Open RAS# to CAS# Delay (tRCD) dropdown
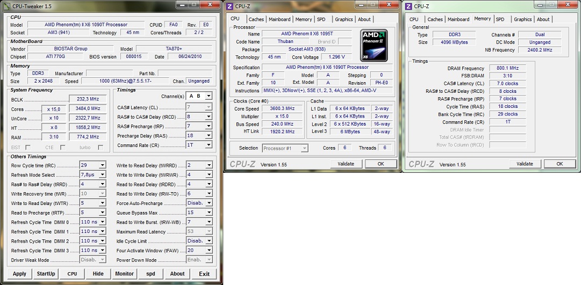581x285 pixels. click(209, 117)
